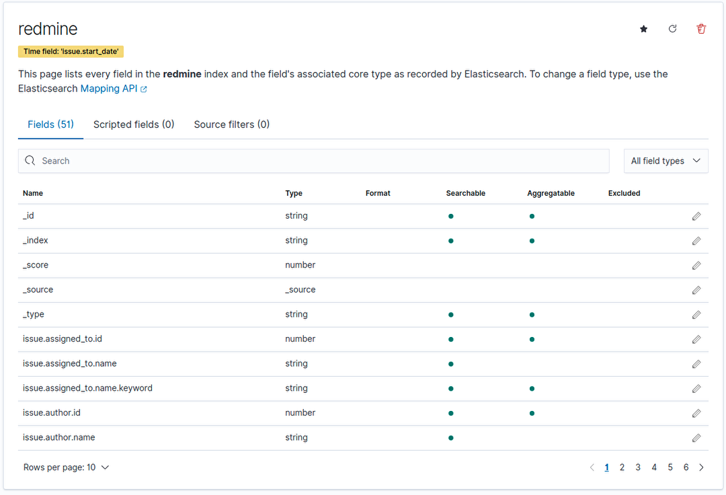Click the Format column header
The height and width of the screenshot is (495, 726).
point(378,193)
